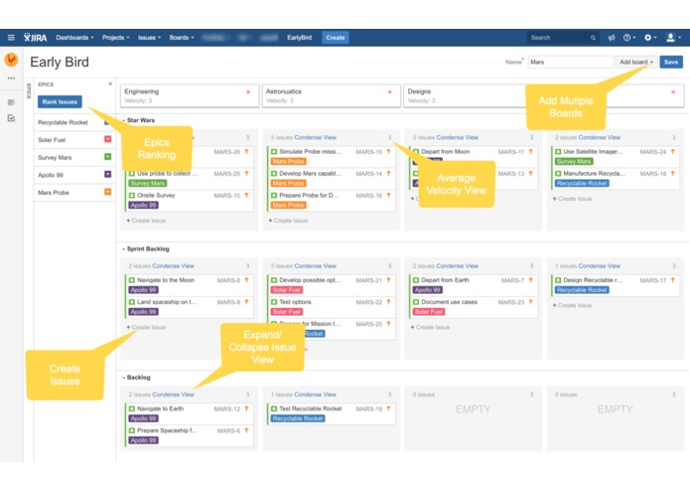Viewport: 690px width, 491px height.
Task: Click the Survey Mars label on MARS-24
Action: (574, 162)
